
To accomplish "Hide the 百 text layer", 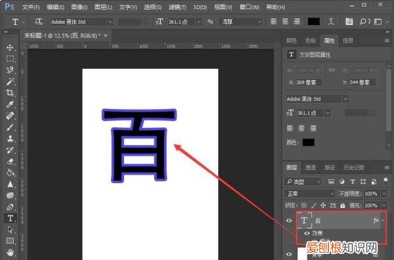I will [289, 221].
